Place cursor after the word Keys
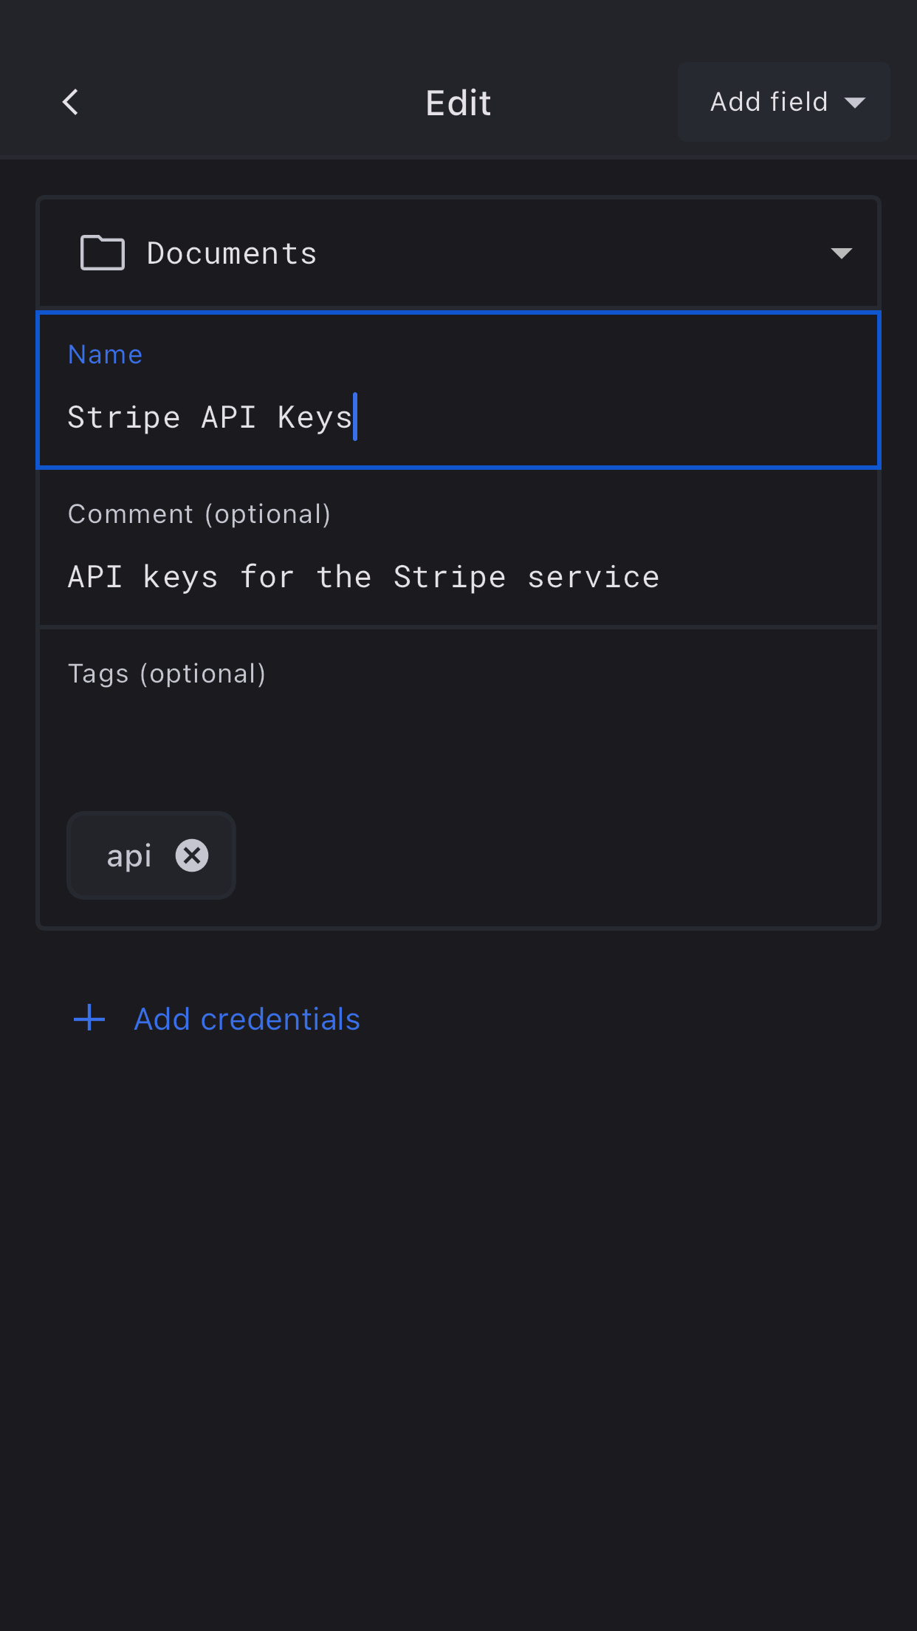Viewport: 917px width, 1631px height. point(354,418)
